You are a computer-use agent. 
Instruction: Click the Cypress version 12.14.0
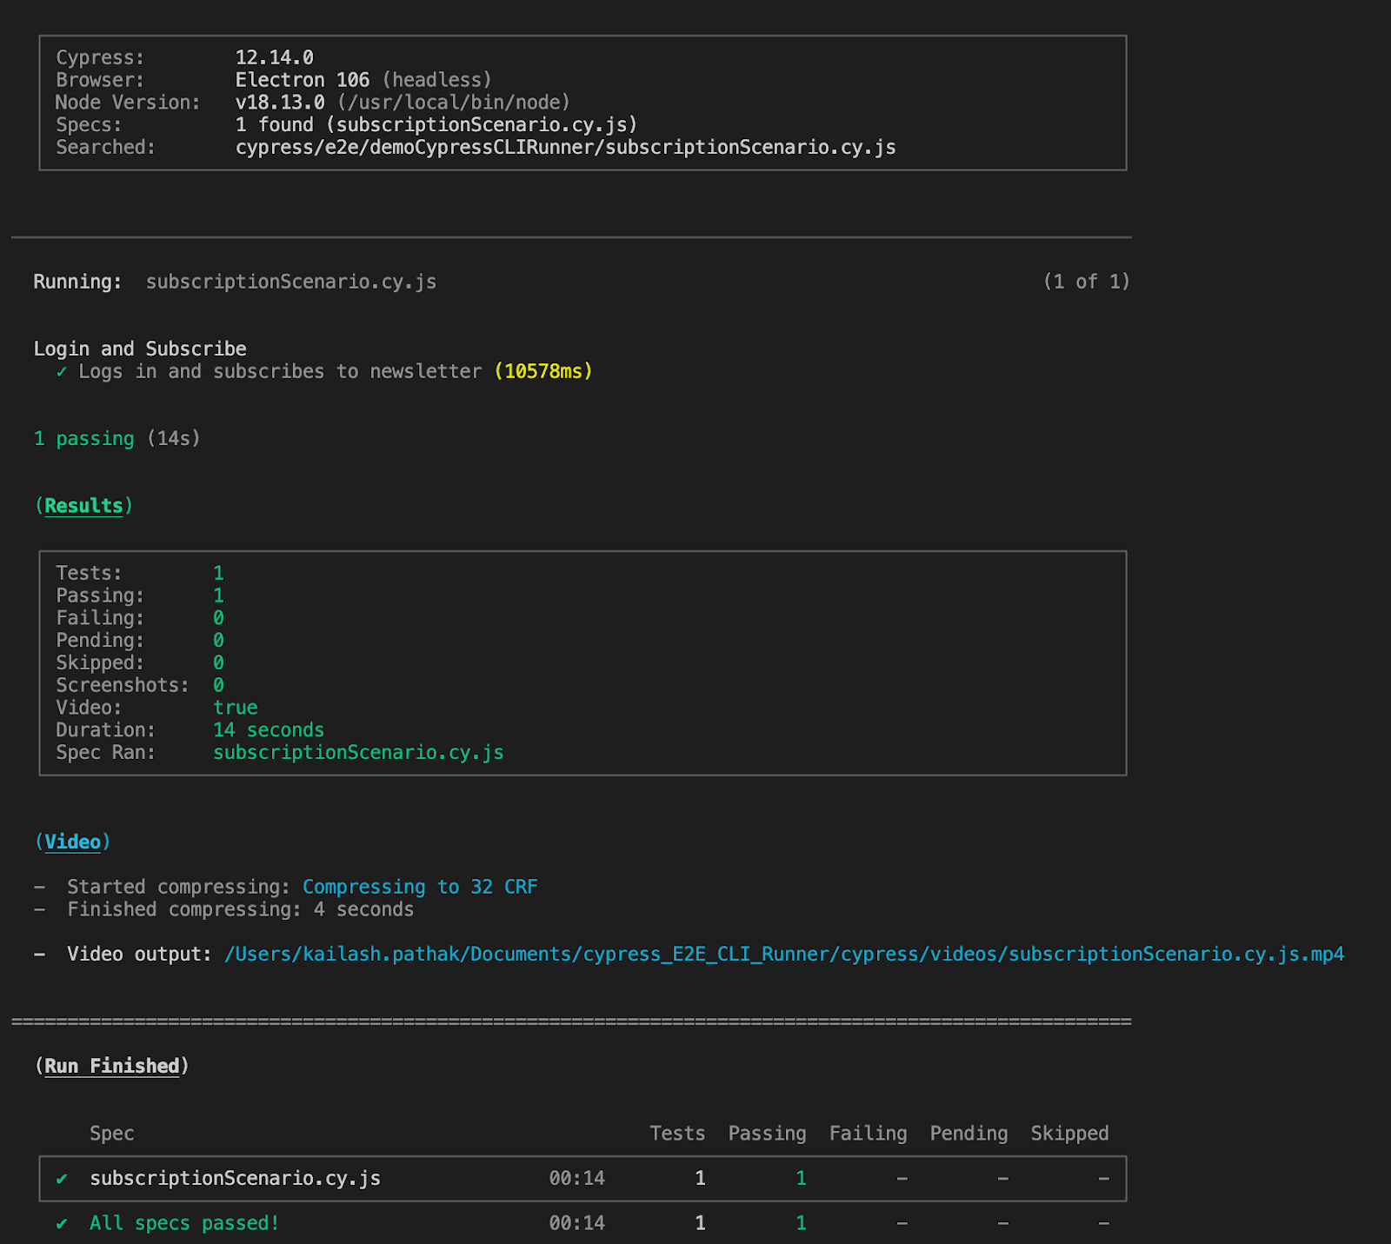pos(275,57)
